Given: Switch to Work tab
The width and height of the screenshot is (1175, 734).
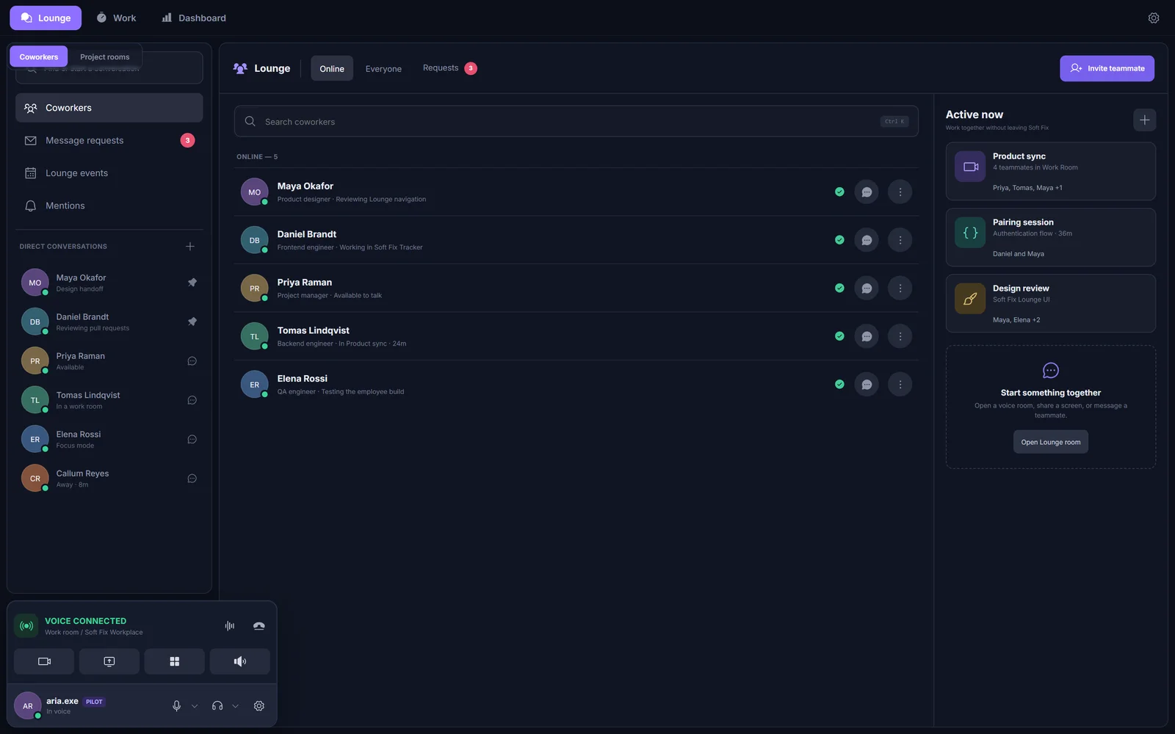Looking at the screenshot, I should pyautogui.click(x=116, y=18).
